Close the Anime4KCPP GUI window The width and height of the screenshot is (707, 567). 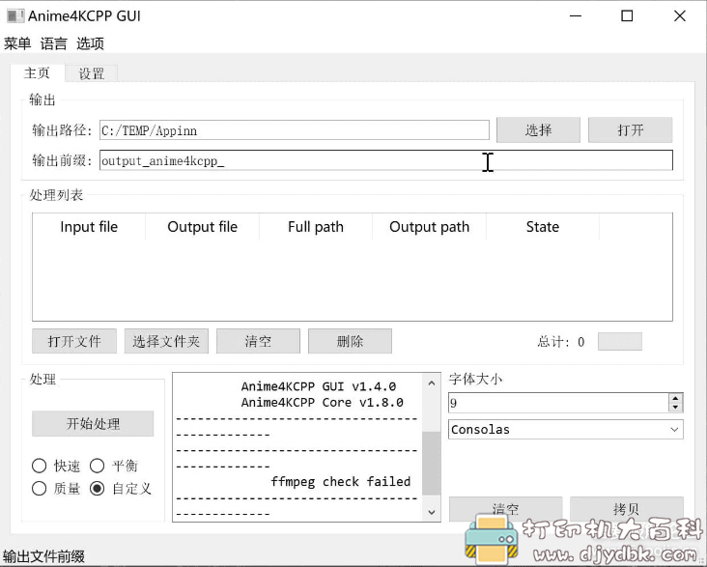(x=680, y=16)
